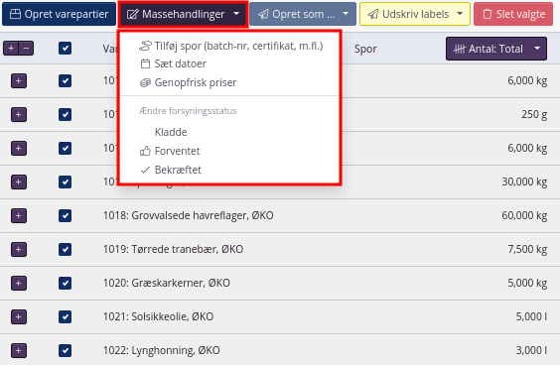Select Tilføj spor menu entry

tap(231, 46)
